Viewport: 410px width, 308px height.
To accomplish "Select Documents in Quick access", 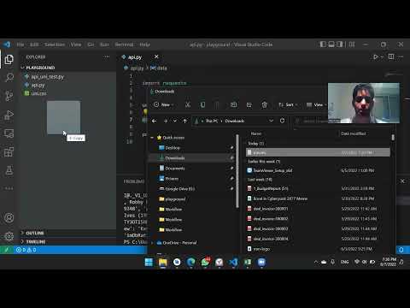I will (x=174, y=169).
